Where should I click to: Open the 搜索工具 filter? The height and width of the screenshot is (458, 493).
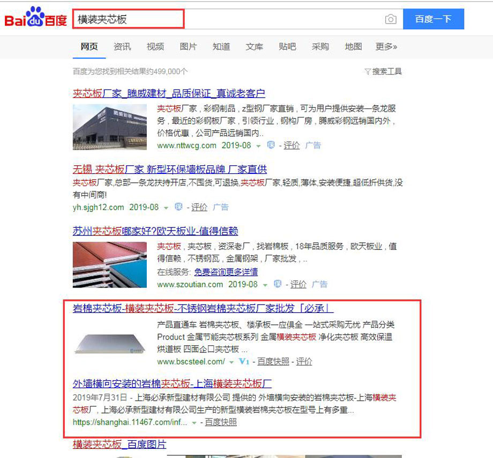[383, 71]
